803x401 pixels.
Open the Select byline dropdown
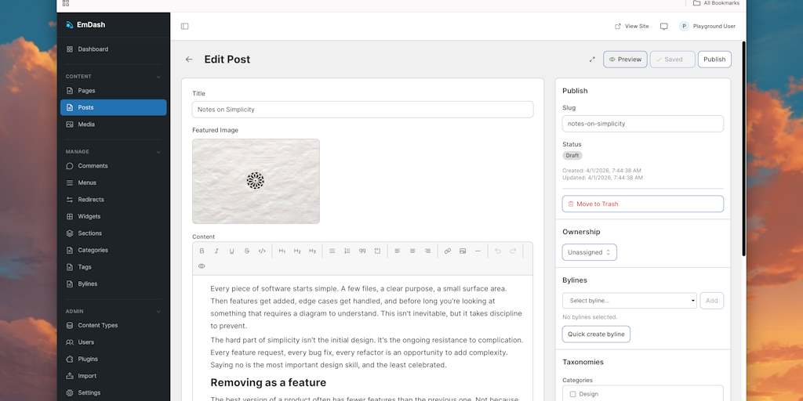[x=630, y=301]
